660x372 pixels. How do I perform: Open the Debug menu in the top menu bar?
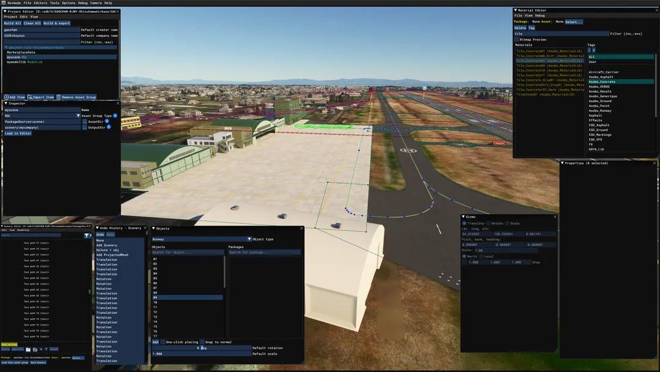pyautogui.click(x=83, y=3)
